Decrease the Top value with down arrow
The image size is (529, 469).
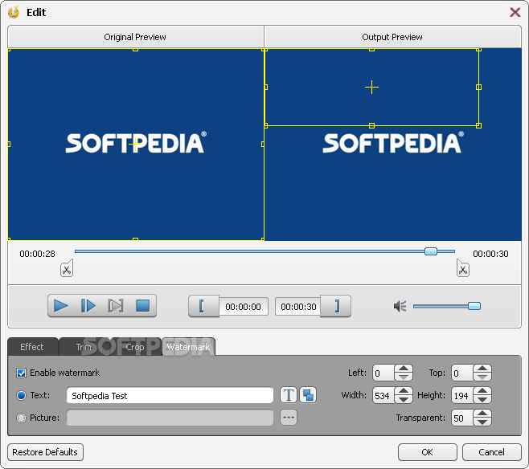tap(482, 377)
